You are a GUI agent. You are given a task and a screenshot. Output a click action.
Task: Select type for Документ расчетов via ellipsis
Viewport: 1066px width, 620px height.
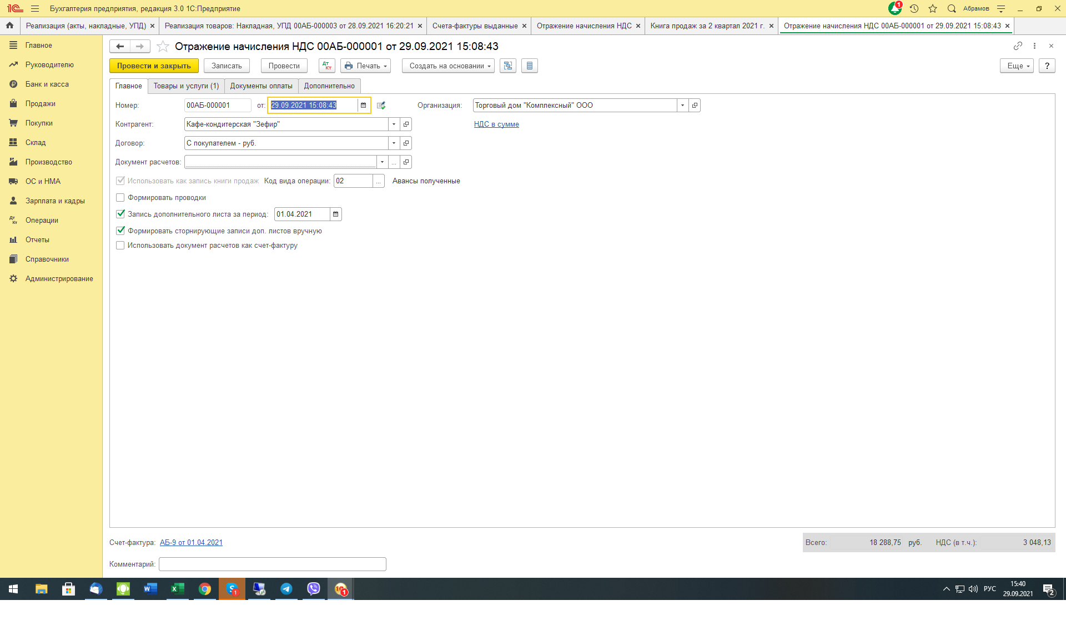tap(394, 162)
